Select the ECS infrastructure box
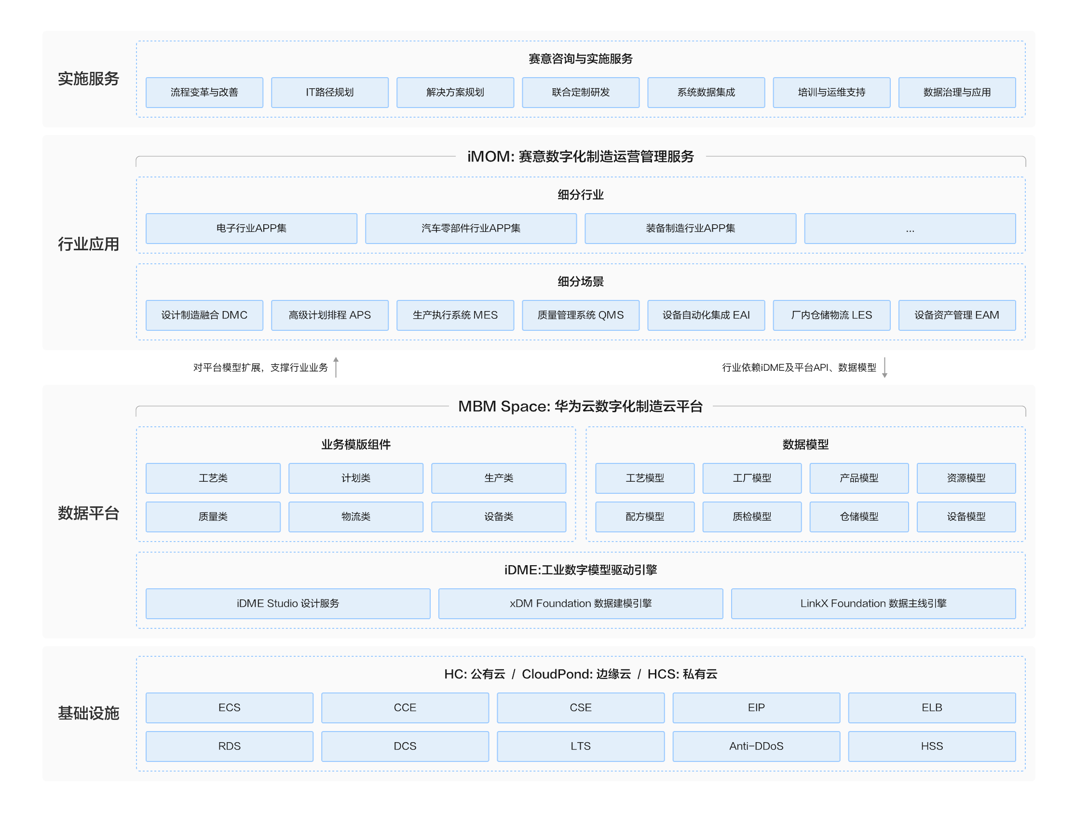Image resolution: width=1088 pixels, height=814 pixels. click(x=229, y=708)
